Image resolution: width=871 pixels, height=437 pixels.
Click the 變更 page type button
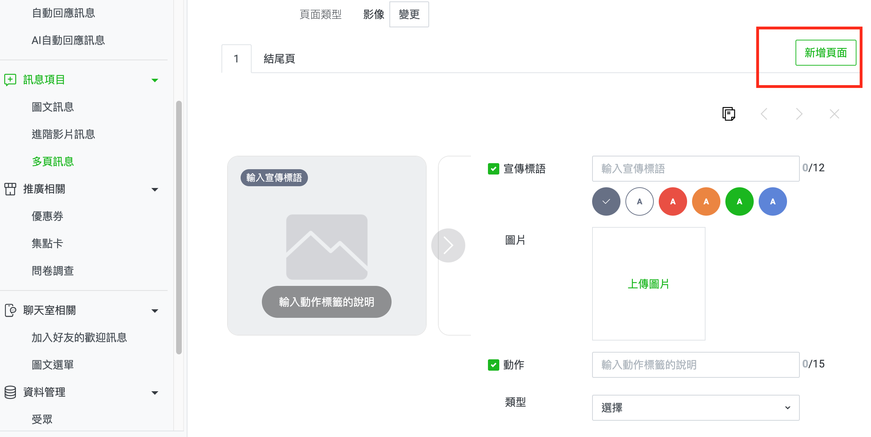click(409, 15)
